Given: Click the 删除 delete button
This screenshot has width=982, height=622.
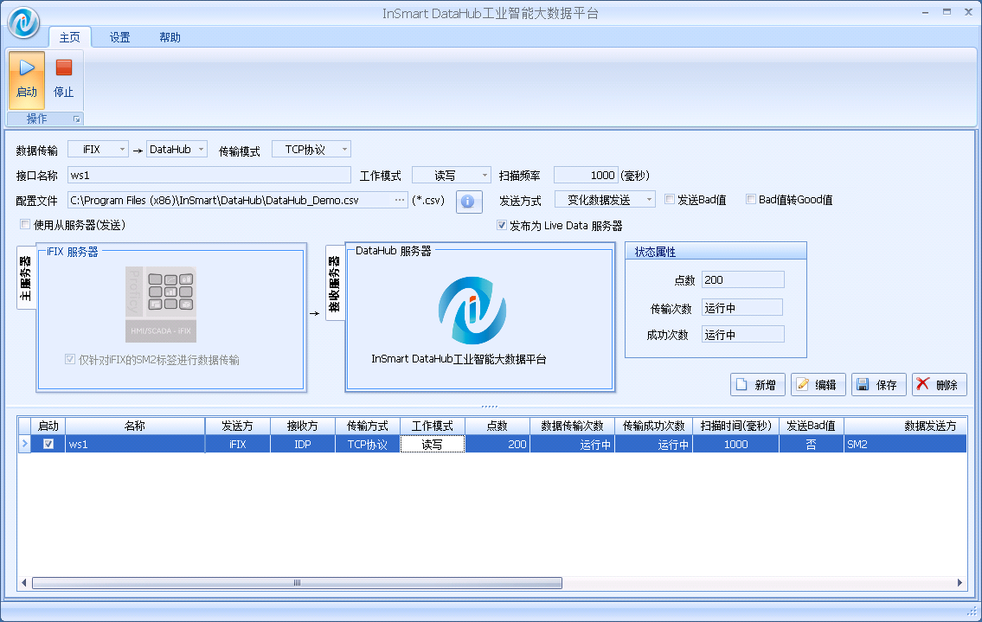Looking at the screenshot, I should 939,385.
